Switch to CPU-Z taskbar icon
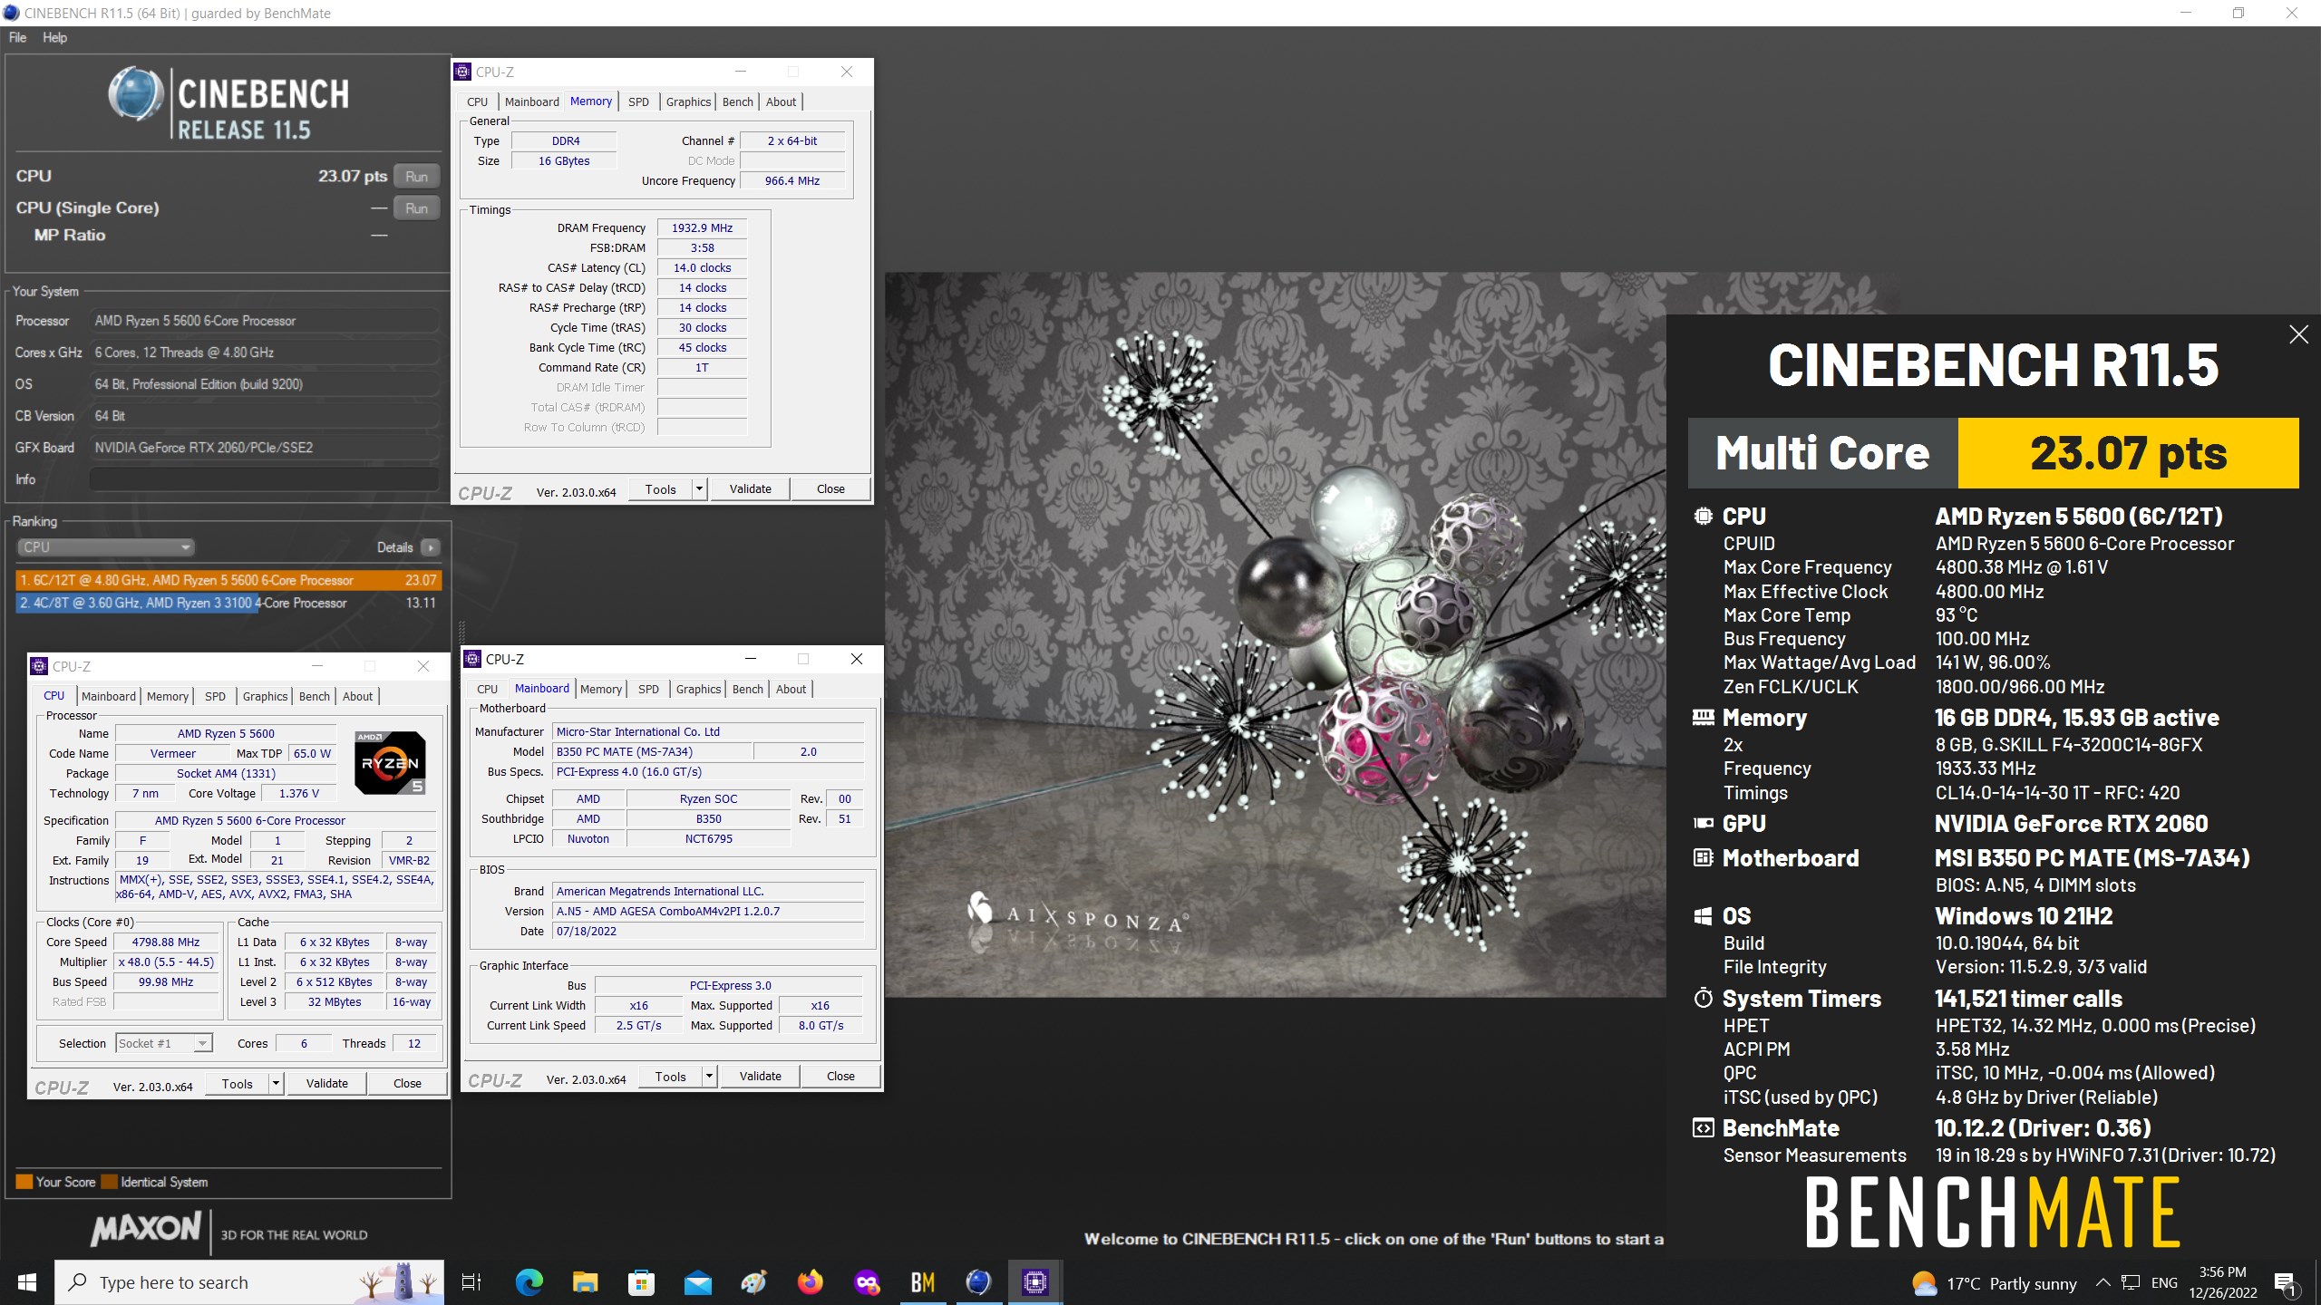 [1034, 1282]
